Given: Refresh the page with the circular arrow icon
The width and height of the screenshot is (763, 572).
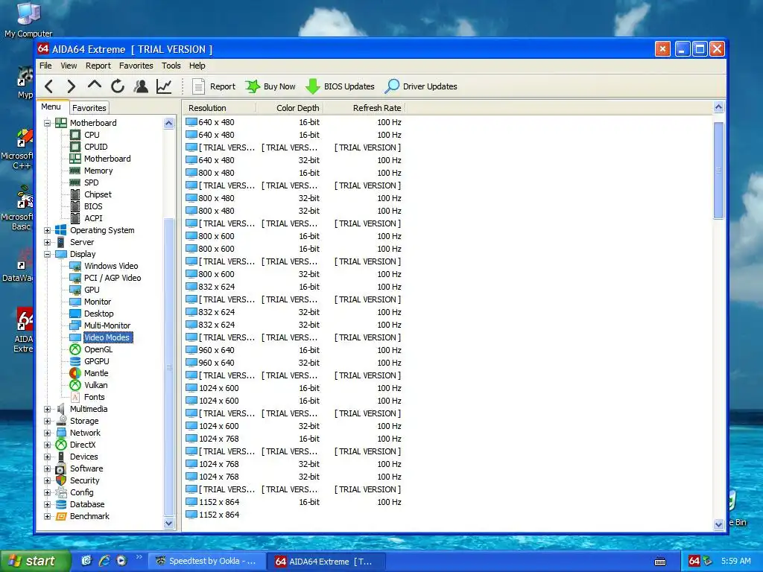Looking at the screenshot, I should click(118, 86).
